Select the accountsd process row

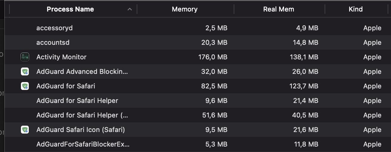point(53,43)
